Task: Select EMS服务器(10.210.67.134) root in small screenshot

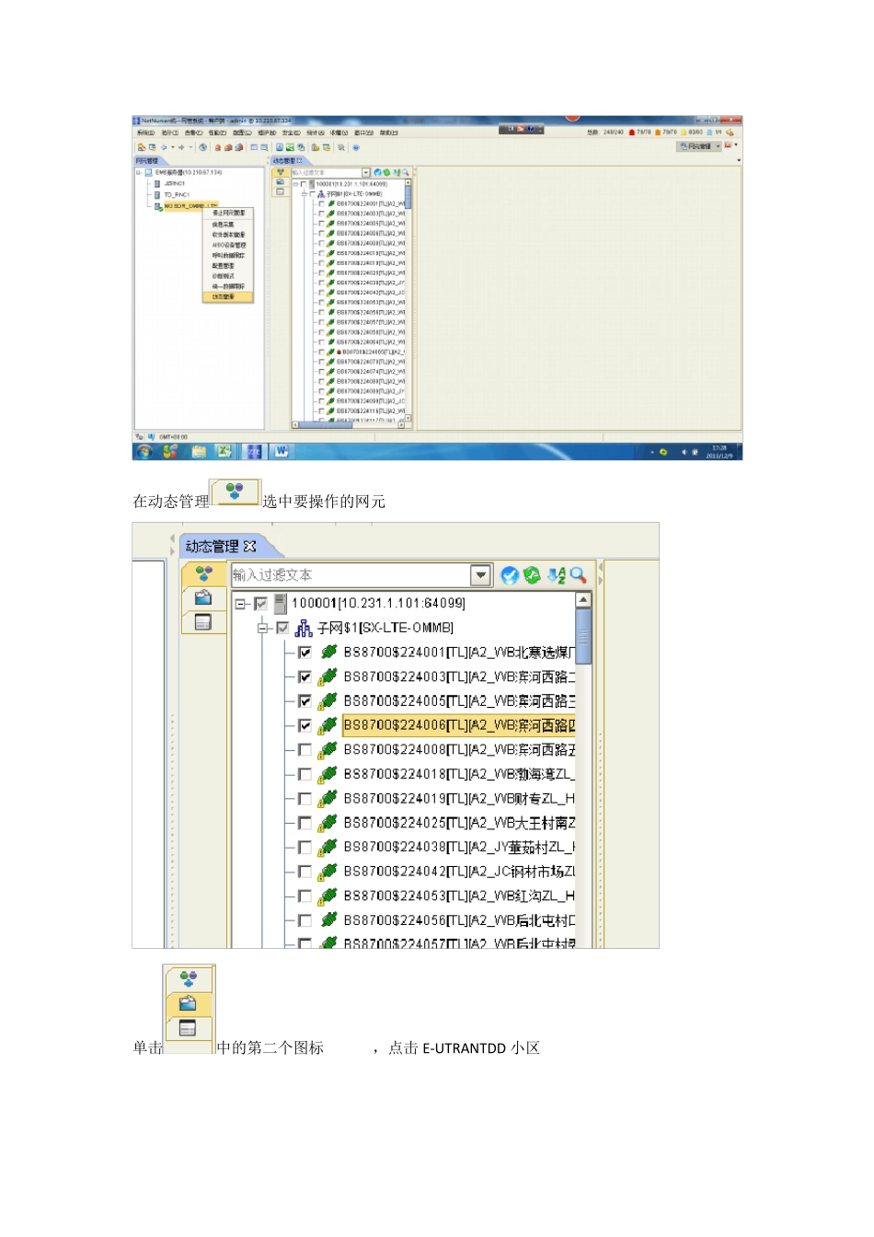Action: 188,172
